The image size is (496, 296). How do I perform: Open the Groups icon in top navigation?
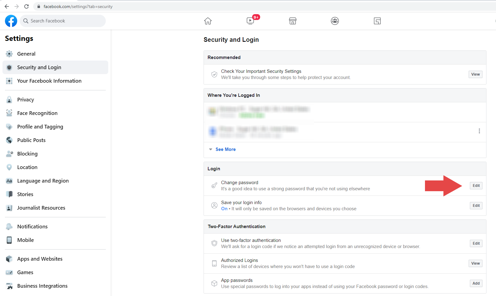pos(335,21)
